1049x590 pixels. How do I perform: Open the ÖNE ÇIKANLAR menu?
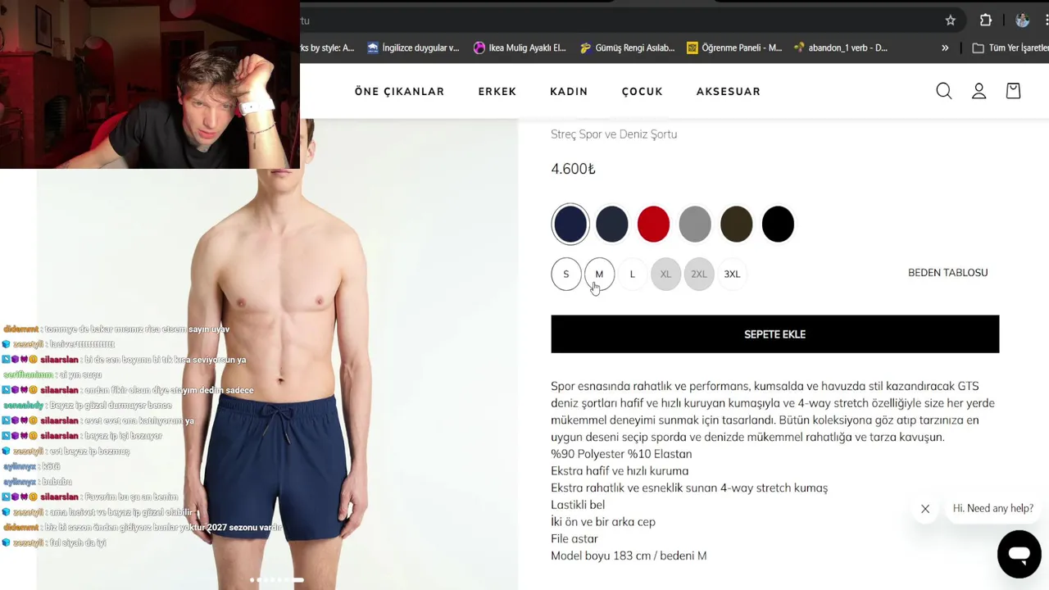pos(399,92)
